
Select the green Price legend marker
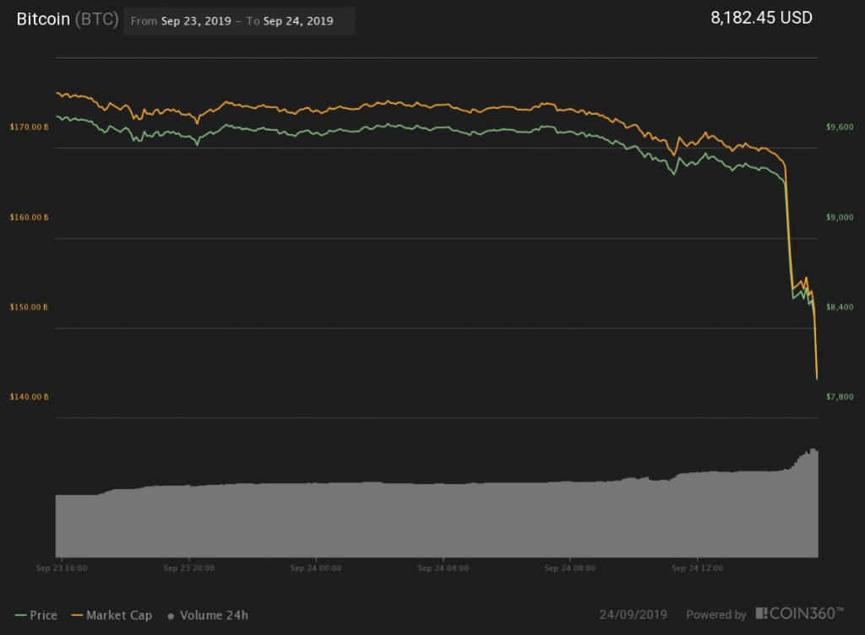[21, 616]
